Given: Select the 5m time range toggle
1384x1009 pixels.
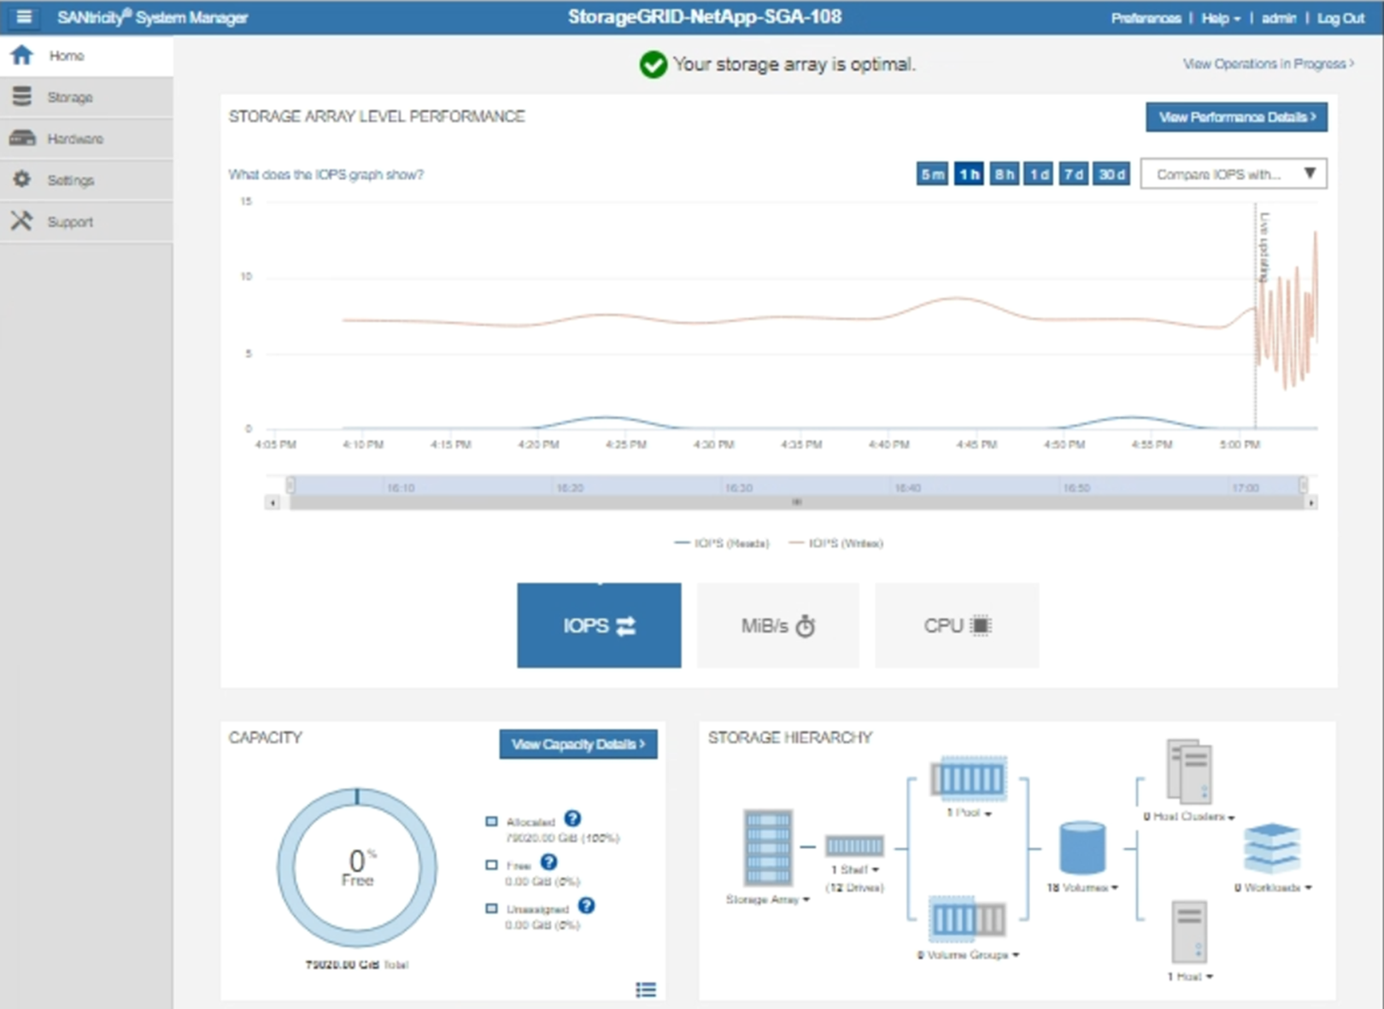Looking at the screenshot, I should click(932, 174).
